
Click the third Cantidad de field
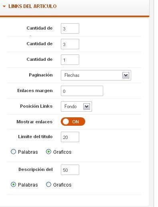pyautogui.click(x=70, y=60)
